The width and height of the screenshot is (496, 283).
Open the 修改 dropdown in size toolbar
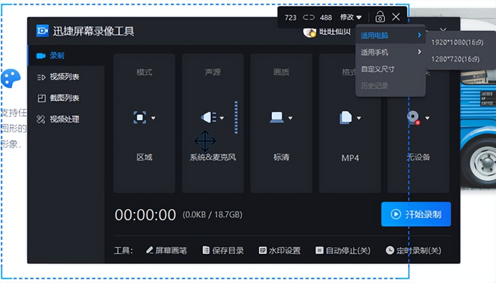coord(351,17)
